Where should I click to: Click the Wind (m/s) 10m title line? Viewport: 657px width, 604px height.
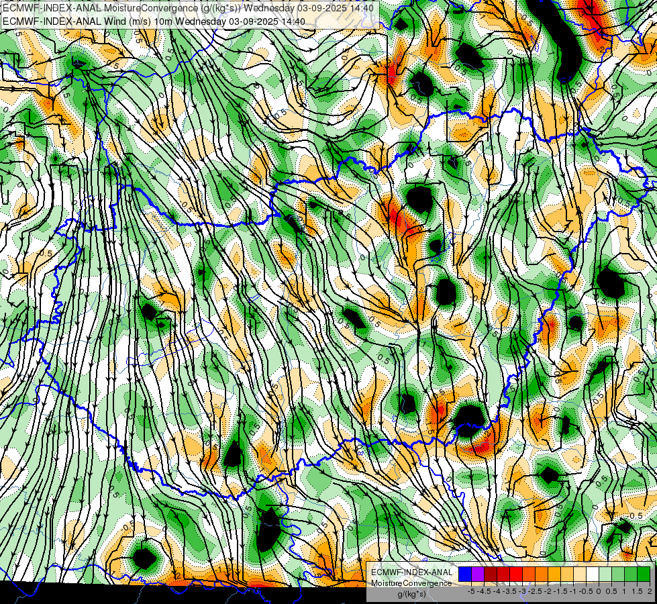click(154, 21)
